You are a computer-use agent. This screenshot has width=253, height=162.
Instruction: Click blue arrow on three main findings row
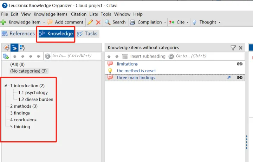[229, 77]
